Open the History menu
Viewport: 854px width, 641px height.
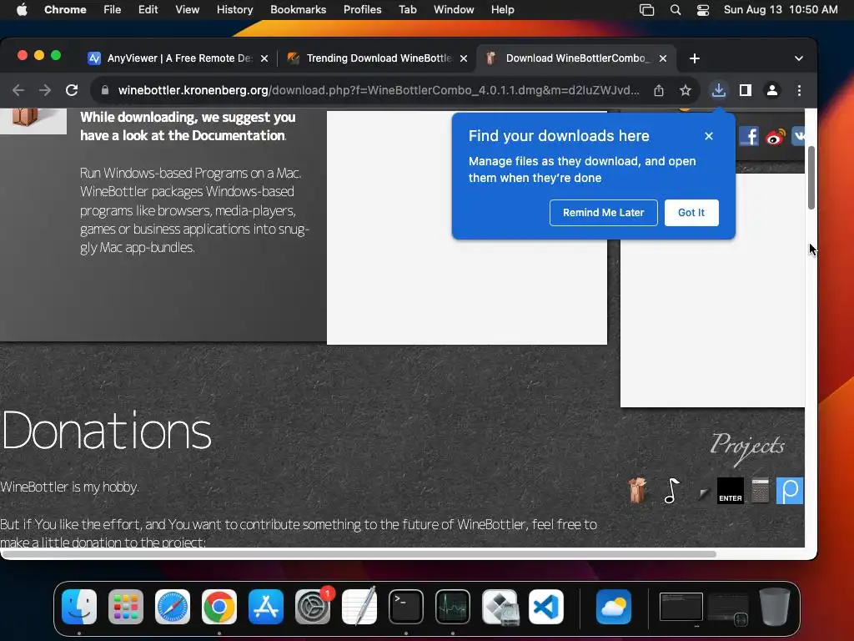click(x=234, y=10)
